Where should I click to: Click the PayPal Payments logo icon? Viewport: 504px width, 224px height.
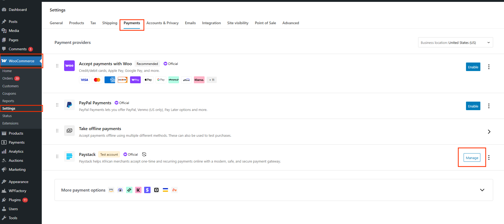pos(69,105)
